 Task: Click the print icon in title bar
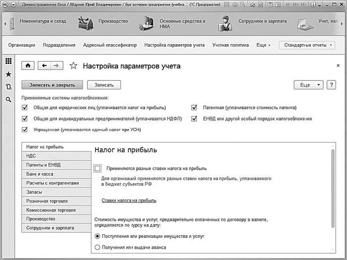pos(235,4)
